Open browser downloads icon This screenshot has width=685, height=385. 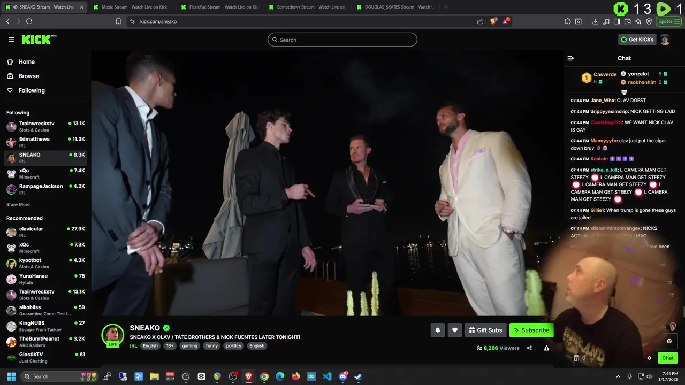pyautogui.click(x=595, y=21)
